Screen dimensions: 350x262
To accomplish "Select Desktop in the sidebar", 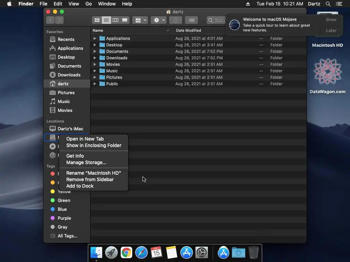I will click(x=67, y=57).
